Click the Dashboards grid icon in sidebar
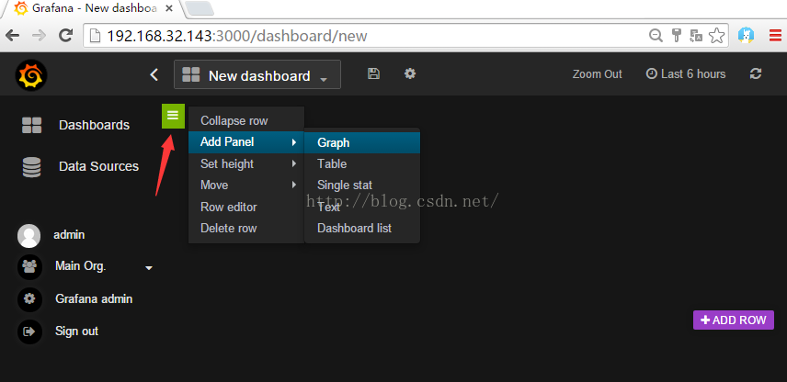 pos(31,125)
